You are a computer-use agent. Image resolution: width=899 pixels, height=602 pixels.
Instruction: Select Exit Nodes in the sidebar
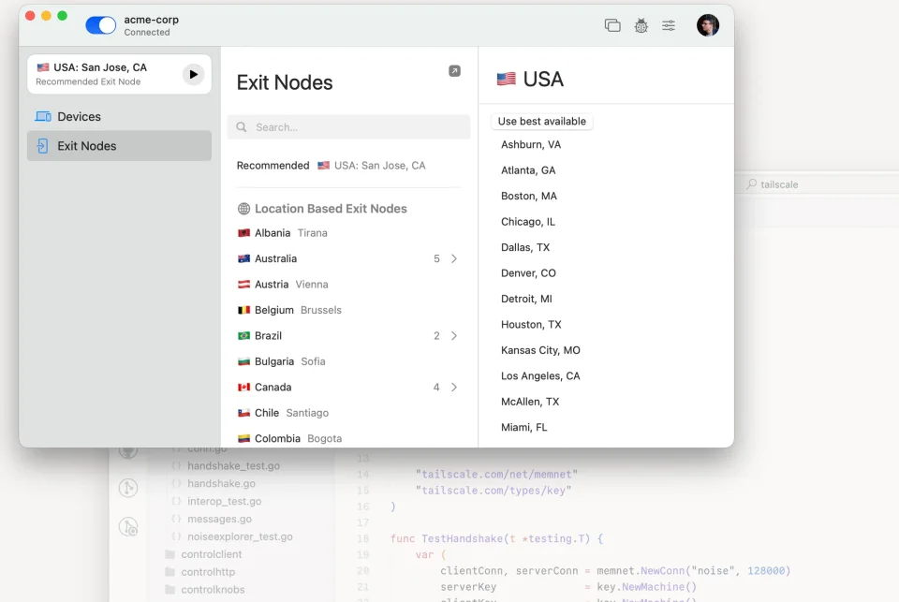point(119,146)
